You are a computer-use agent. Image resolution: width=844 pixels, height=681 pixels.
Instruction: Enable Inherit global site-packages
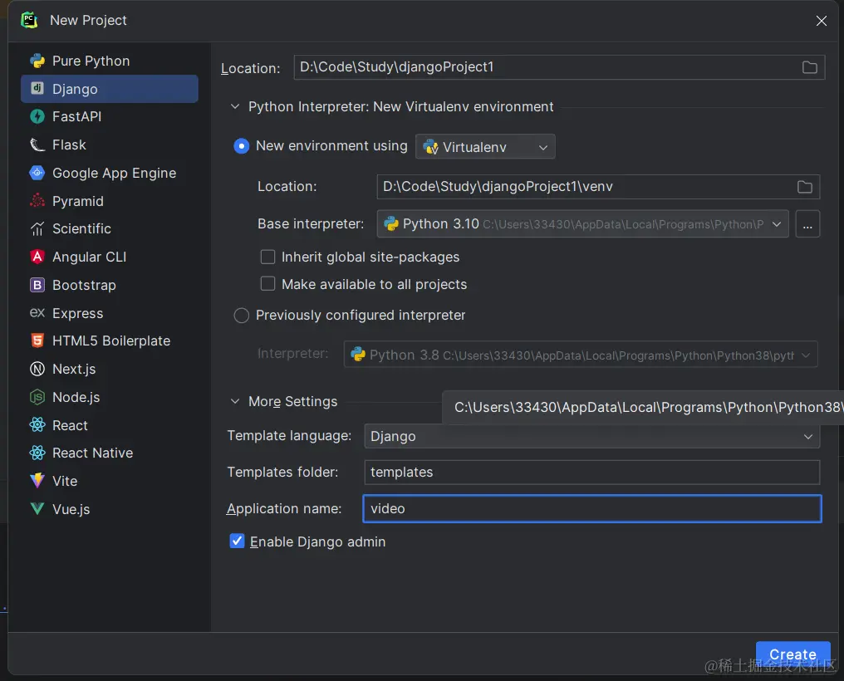267,257
